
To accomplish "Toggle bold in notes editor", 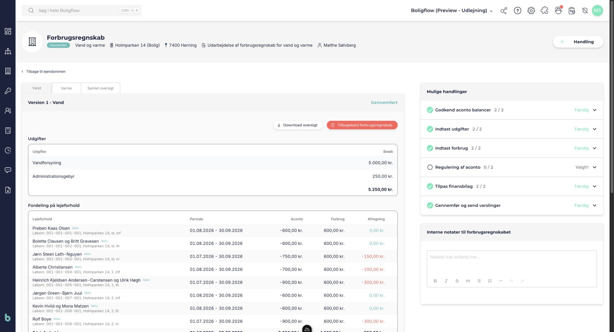I will coord(435,281).
